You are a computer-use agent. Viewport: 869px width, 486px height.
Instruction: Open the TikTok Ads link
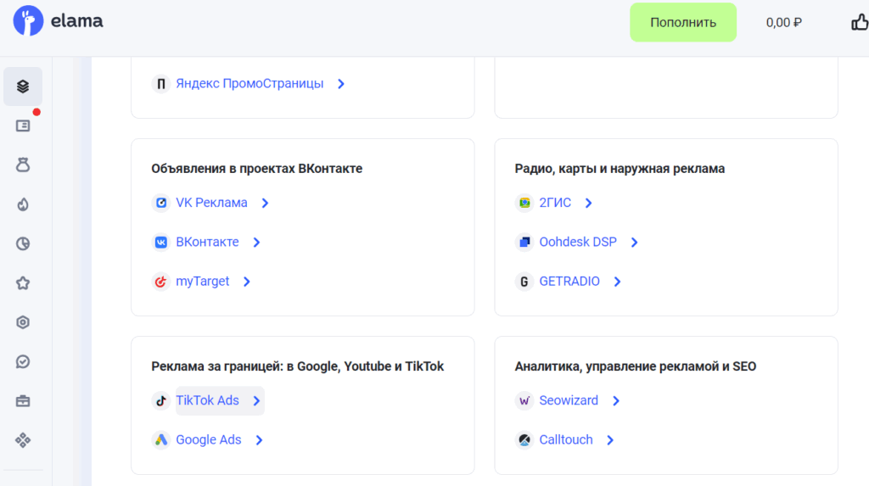(207, 400)
